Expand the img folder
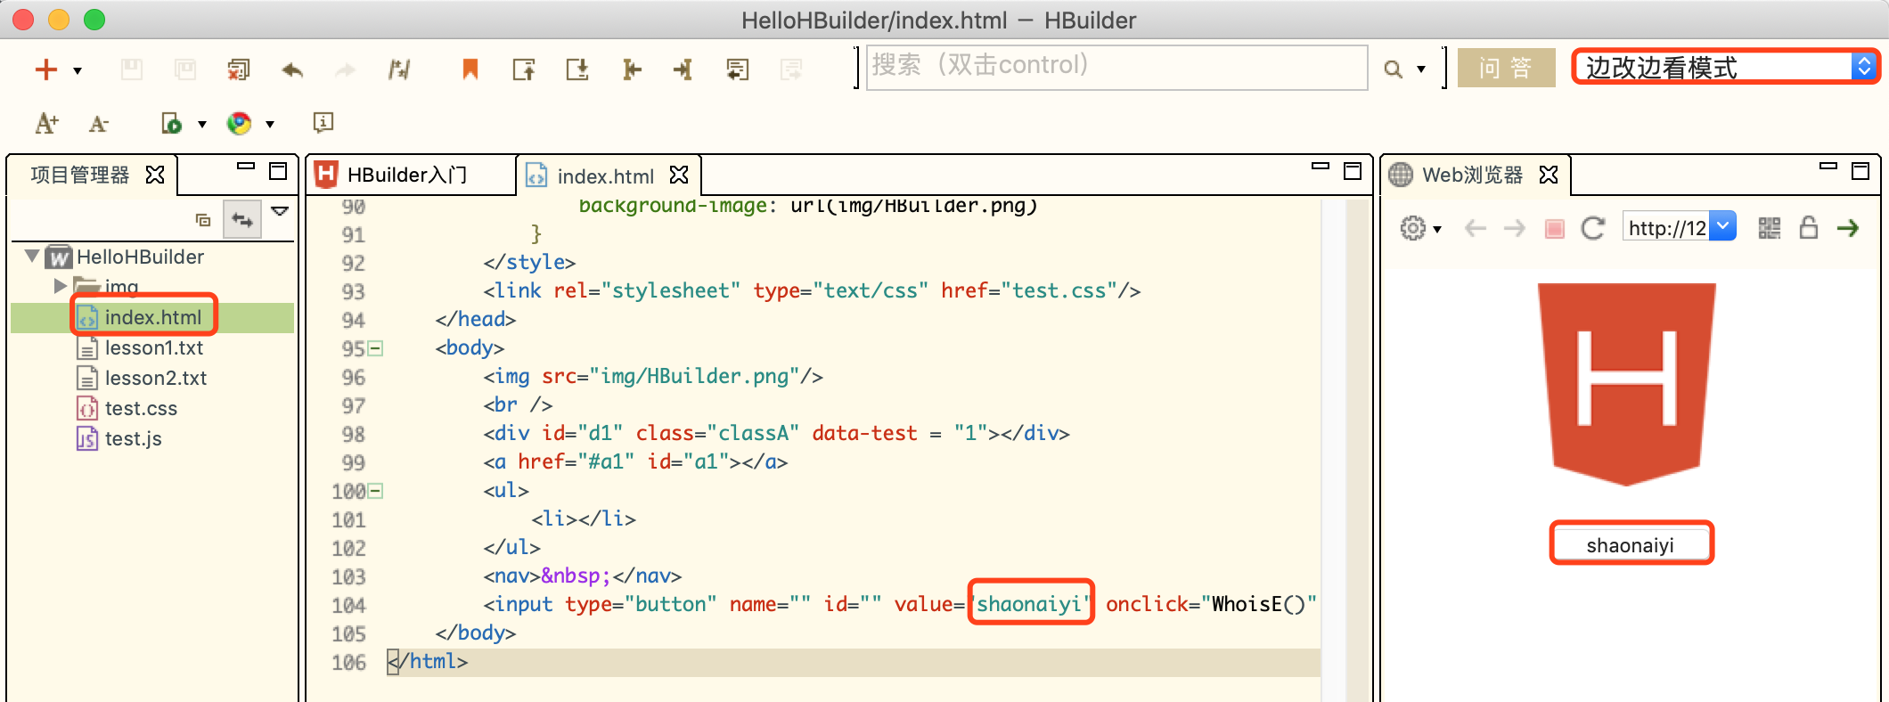 (x=60, y=286)
